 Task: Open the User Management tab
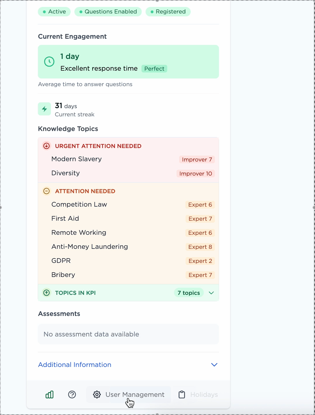click(x=135, y=394)
